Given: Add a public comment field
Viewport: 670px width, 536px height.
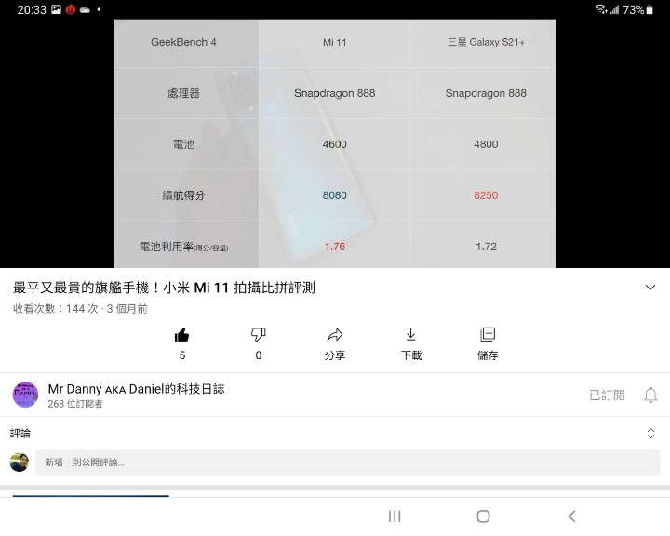Looking at the screenshot, I should point(347,462).
